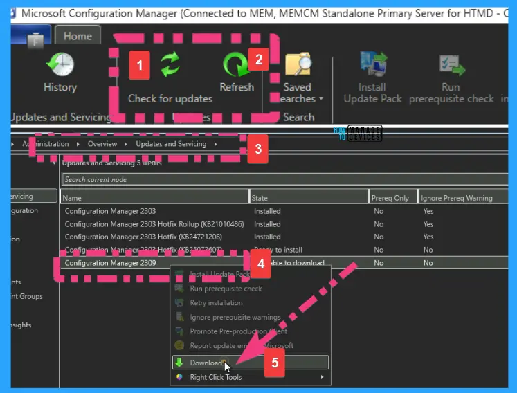Screen dimensions: 517x393
Task: Click the History button label
Action: pos(60,87)
